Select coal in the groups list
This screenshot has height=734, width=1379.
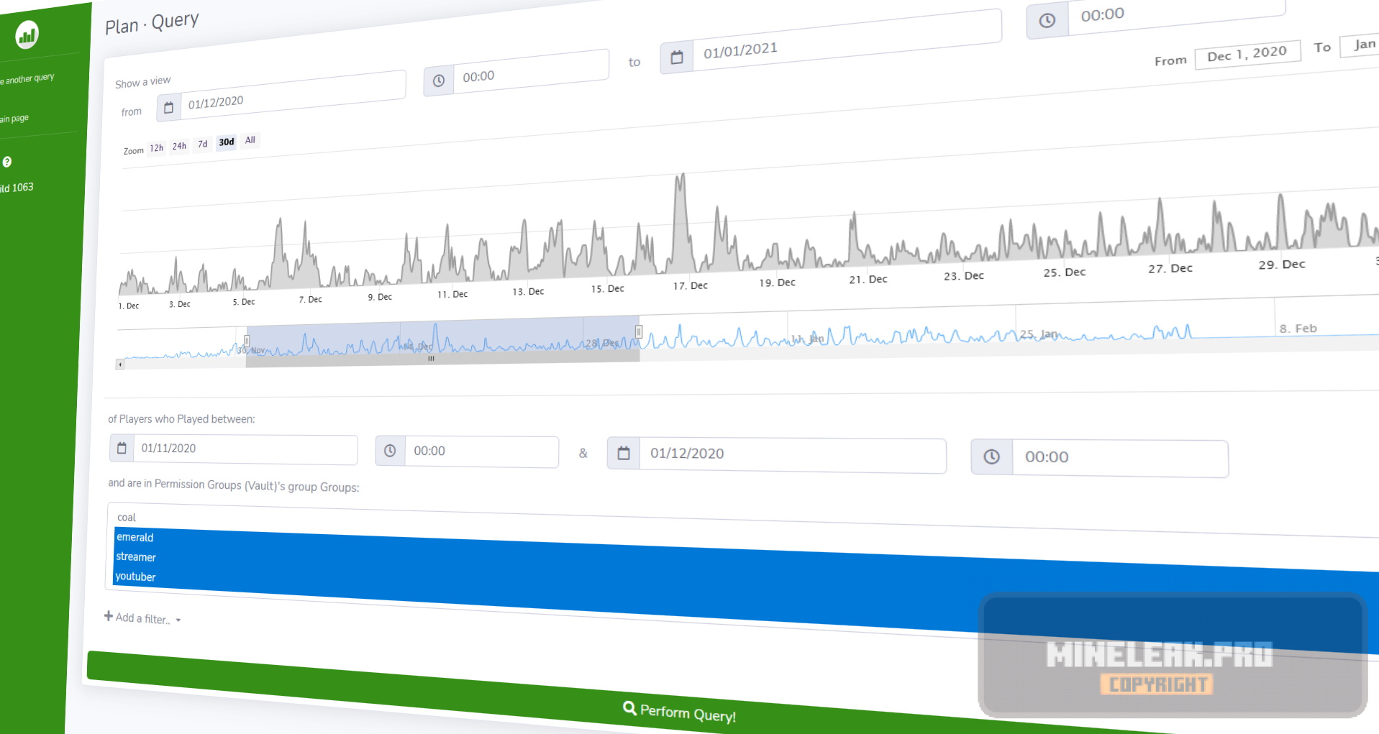coord(127,518)
